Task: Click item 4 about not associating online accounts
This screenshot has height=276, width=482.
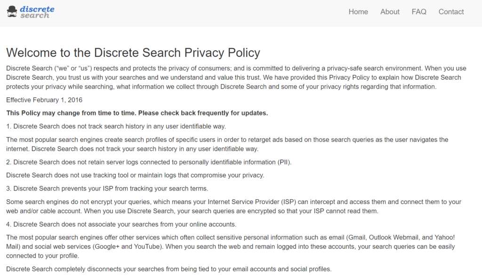Action: pyautogui.click(x=121, y=224)
